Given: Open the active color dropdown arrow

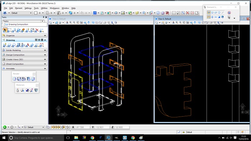Looking at the screenshot, I should [43, 13].
